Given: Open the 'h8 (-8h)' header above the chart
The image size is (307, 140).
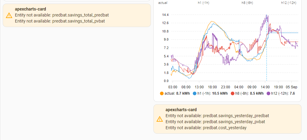Looking at the screenshot, I should coord(247,3).
